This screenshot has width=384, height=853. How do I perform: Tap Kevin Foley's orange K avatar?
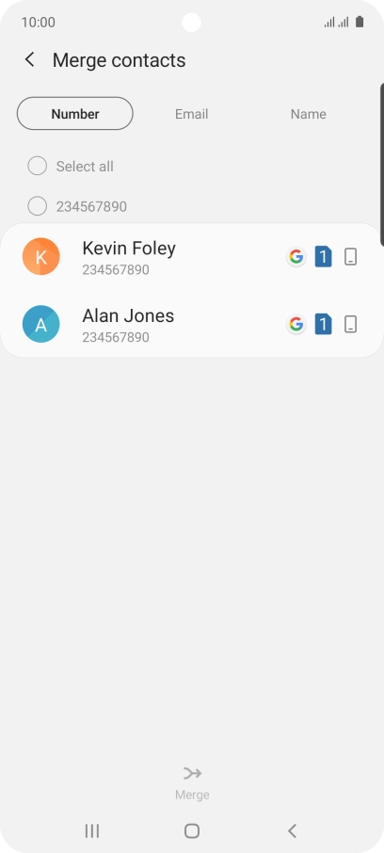point(40,257)
